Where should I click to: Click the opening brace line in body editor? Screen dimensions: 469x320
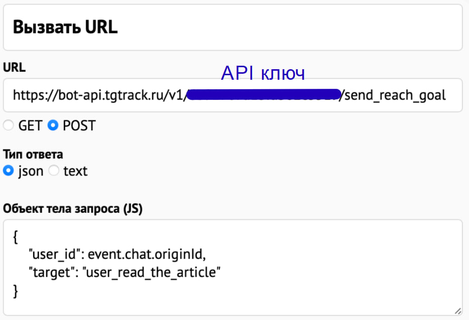(16, 236)
